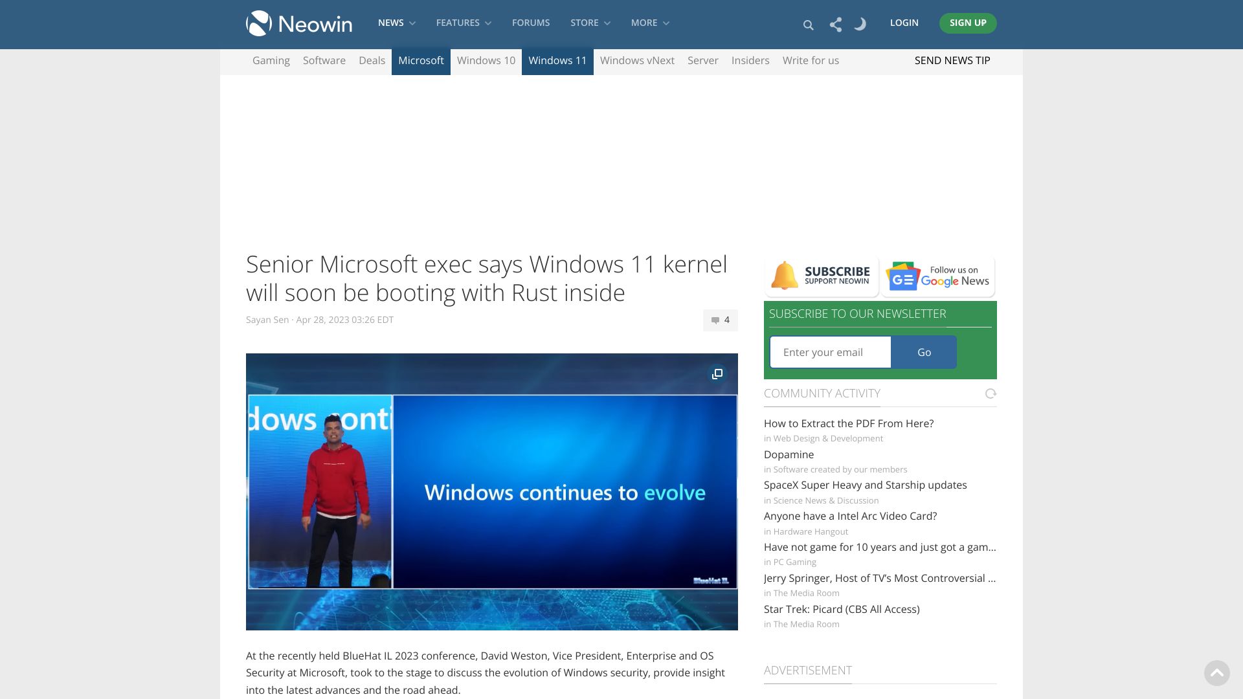The height and width of the screenshot is (699, 1243).
Task: Select the Windows 10 tab
Action: [x=486, y=61]
